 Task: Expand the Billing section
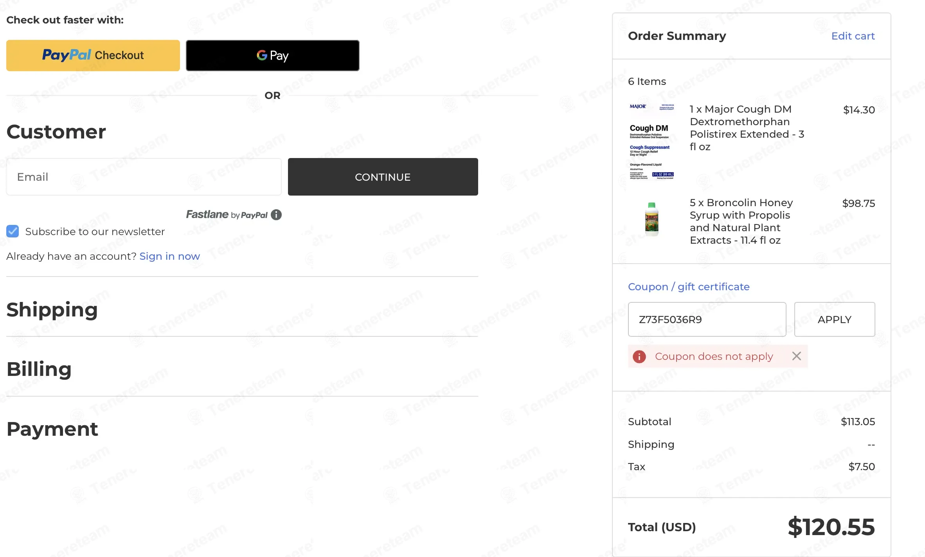[x=39, y=369]
